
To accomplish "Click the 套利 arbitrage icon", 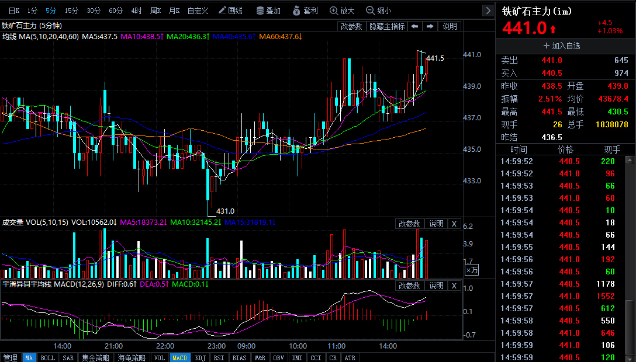I will (x=305, y=11).
